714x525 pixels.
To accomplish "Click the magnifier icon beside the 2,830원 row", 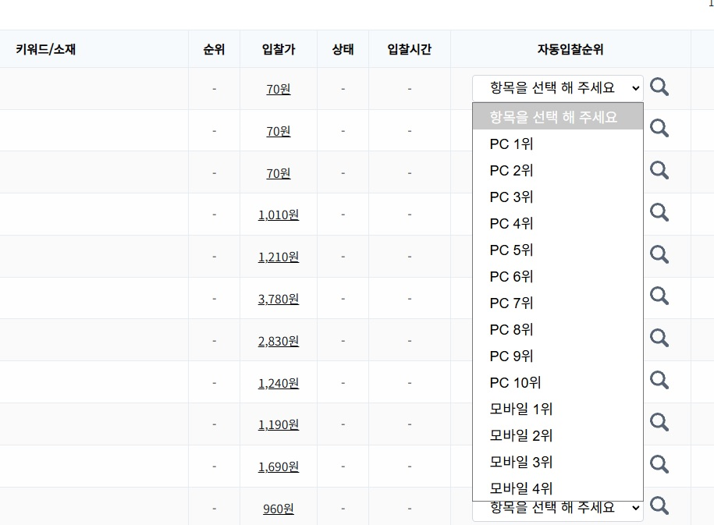I will (x=659, y=339).
